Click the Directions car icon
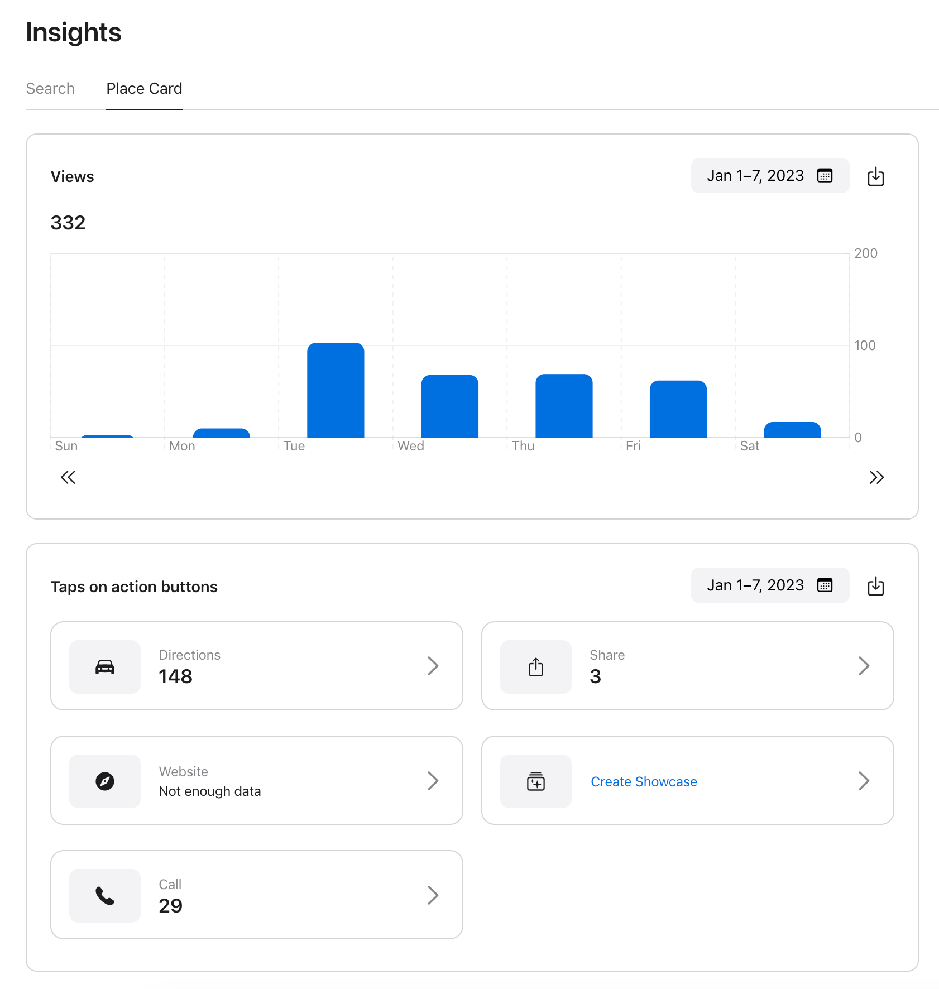The image size is (939, 989). click(x=105, y=667)
